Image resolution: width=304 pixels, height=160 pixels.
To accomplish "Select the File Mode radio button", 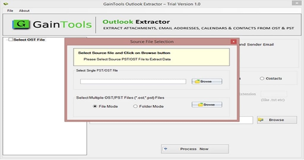I will click(x=95, y=106).
